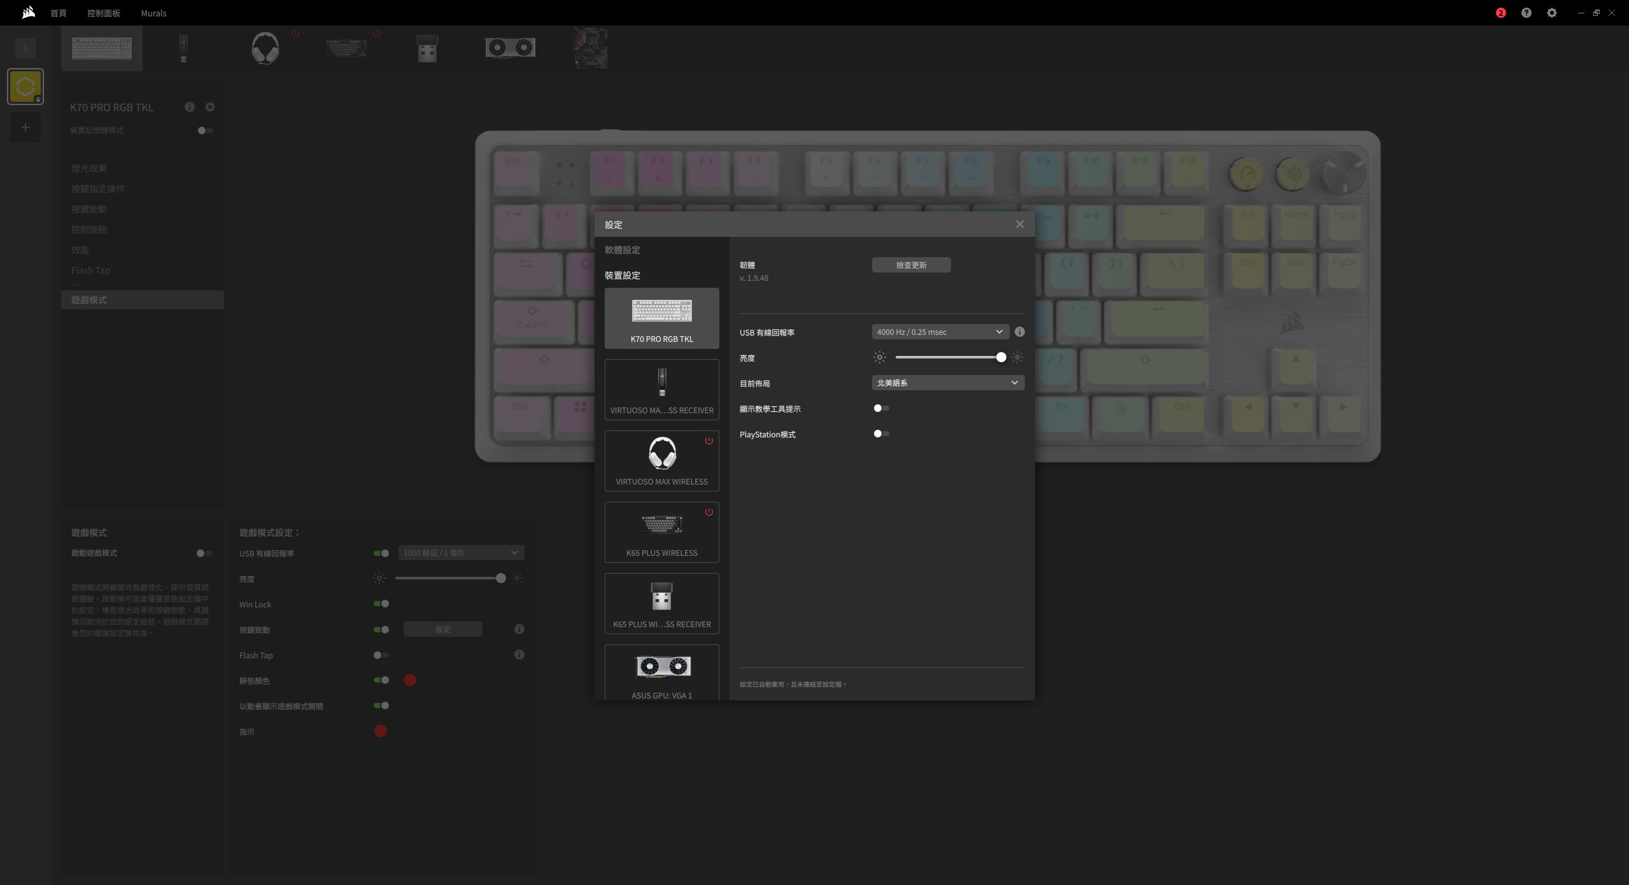
Task: Toggle Win Lock switch
Action: [381, 604]
